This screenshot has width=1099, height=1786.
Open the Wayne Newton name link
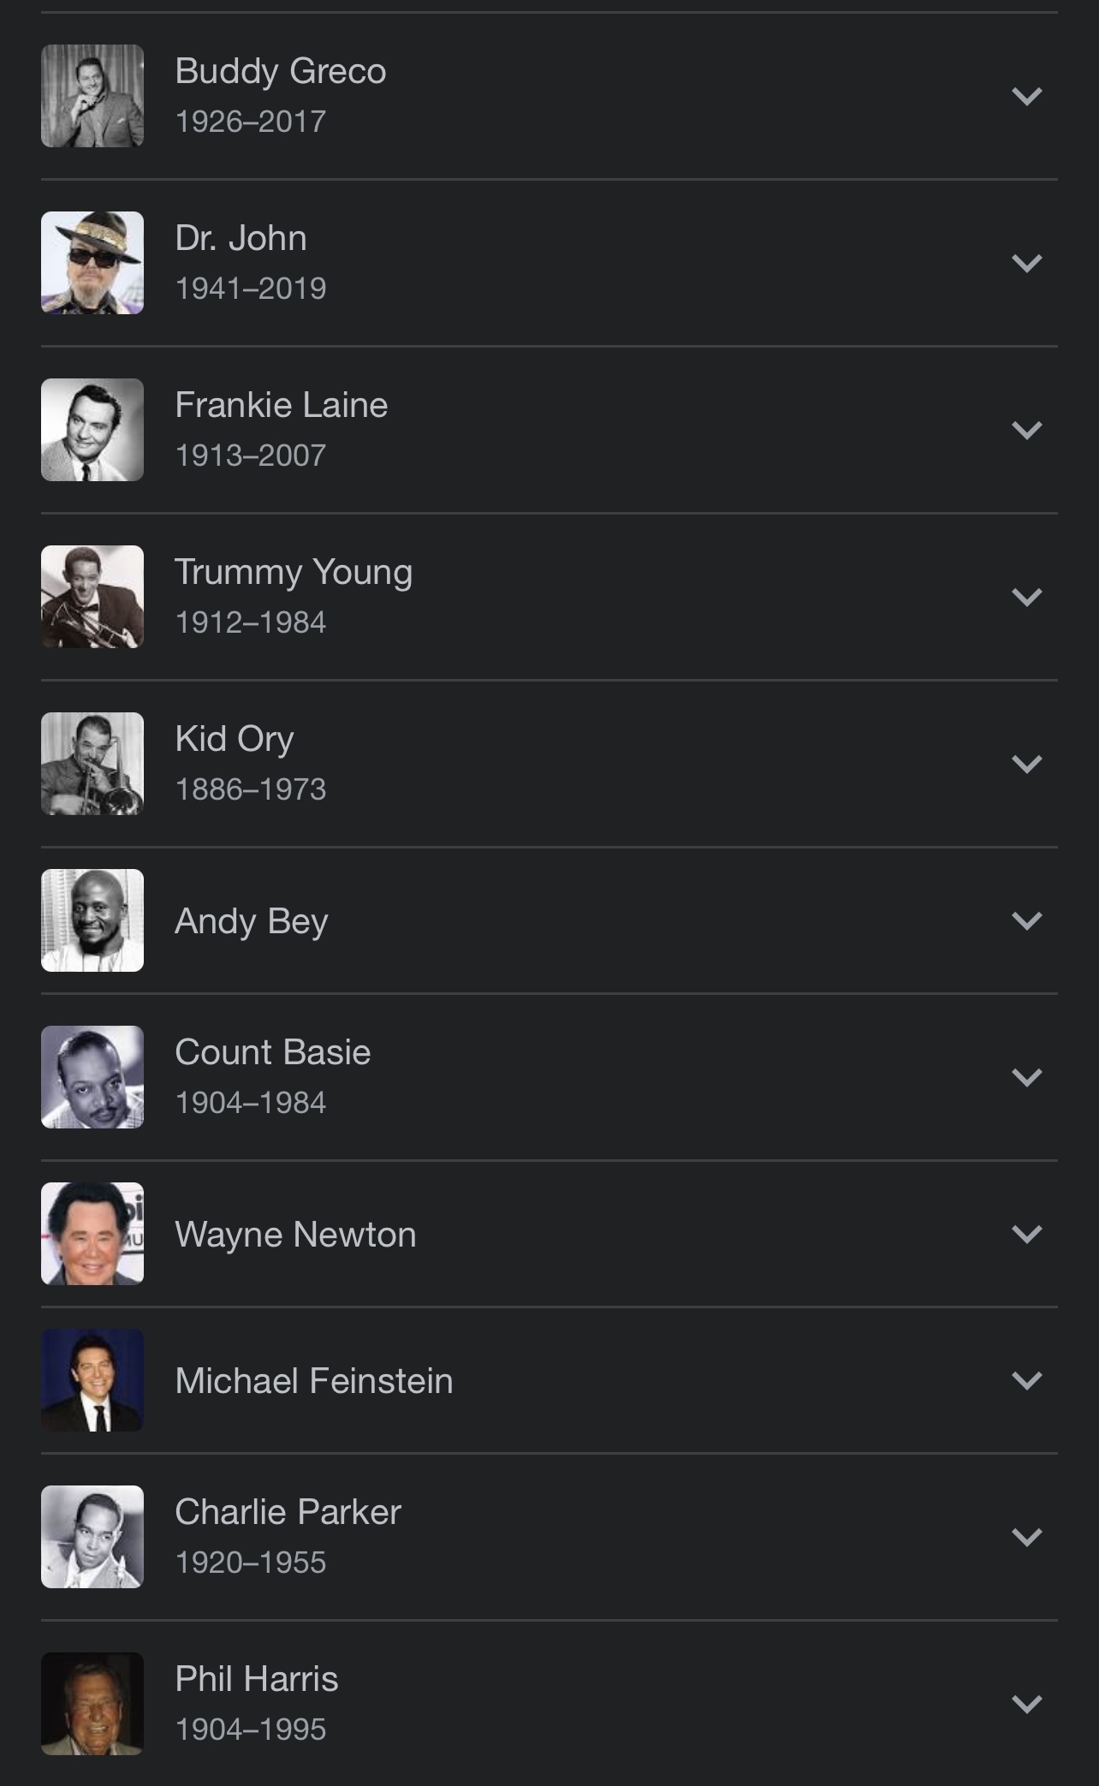[295, 1235]
